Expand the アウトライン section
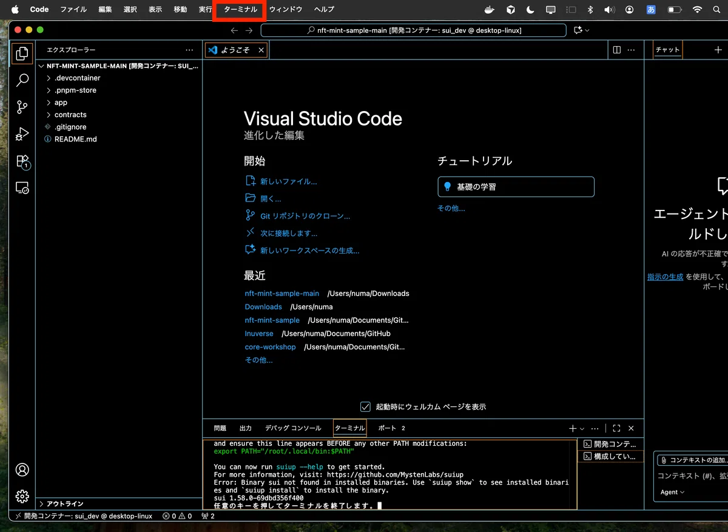 [118, 503]
